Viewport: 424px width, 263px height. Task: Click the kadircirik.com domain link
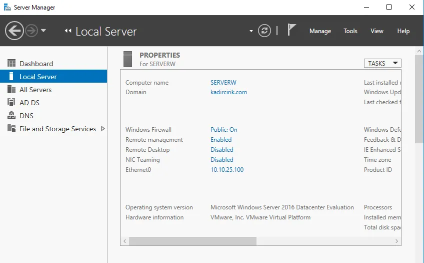point(229,92)
